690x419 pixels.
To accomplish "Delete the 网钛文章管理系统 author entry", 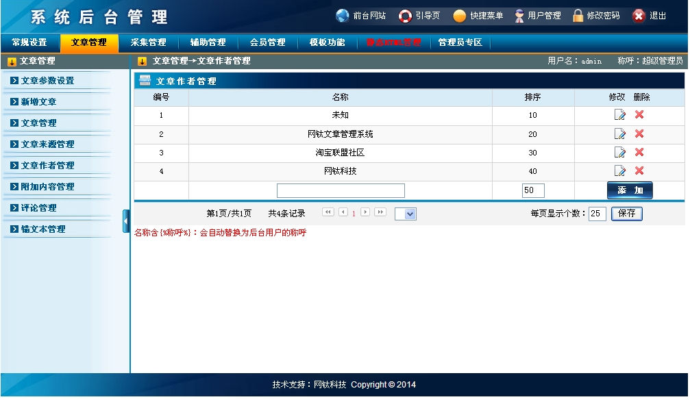I will coord(639,134).
